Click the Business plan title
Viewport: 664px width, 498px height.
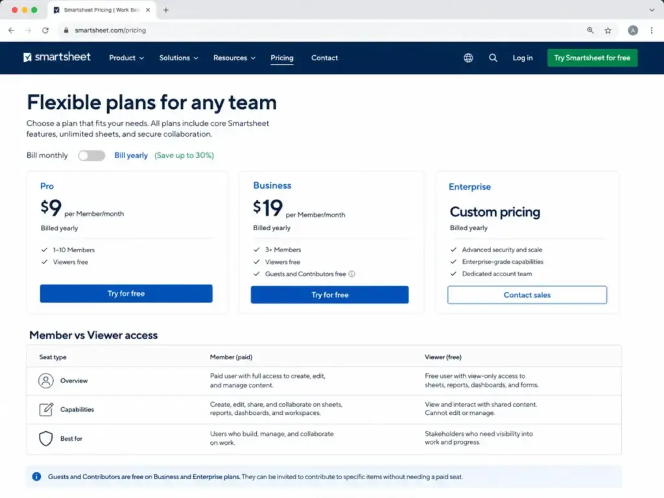[272, 185]
